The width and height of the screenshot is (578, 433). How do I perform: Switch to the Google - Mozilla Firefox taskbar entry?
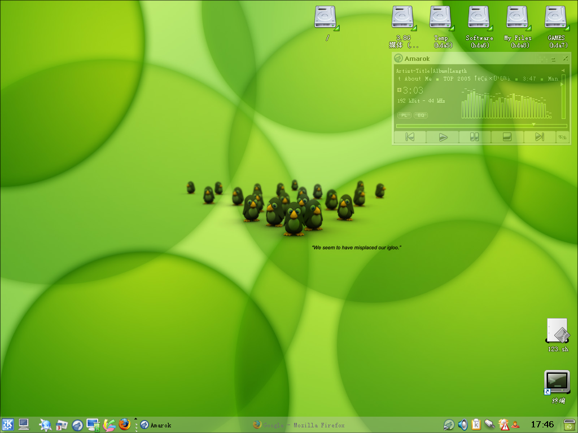click(299, 425)
